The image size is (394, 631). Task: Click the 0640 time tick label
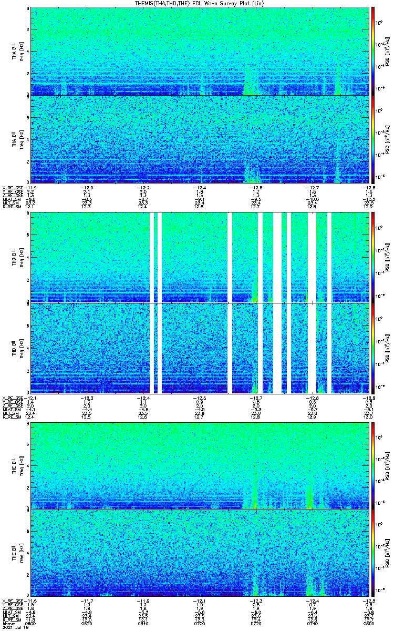(143, 624)
